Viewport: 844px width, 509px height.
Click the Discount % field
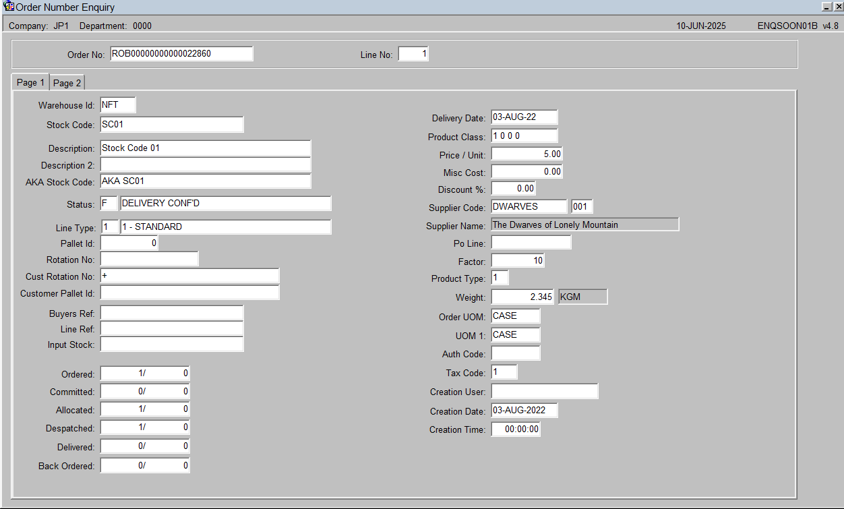[514, 189]
